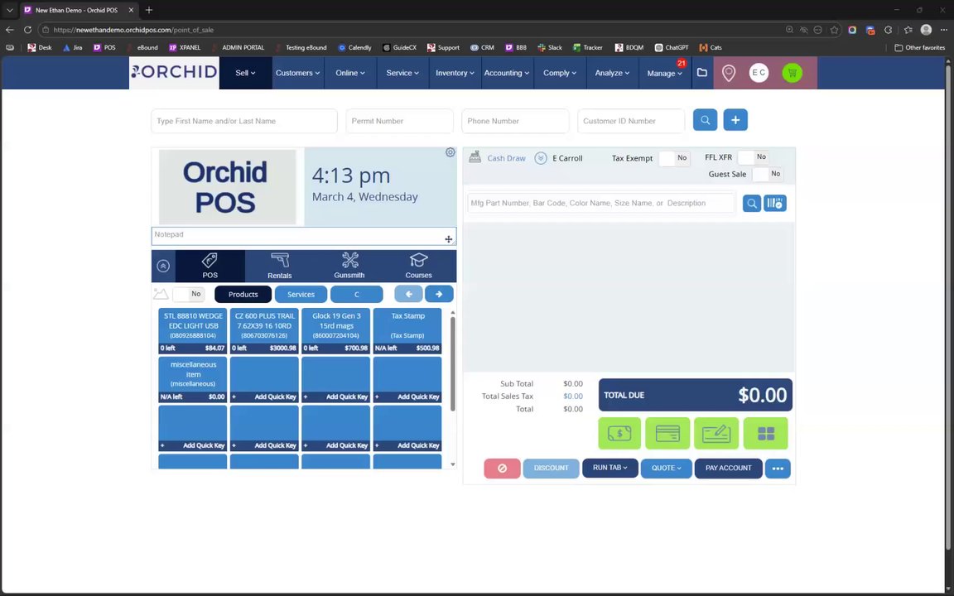954x596 pixels.
Task: Open the Comply menu
Action: coord(559,73)
